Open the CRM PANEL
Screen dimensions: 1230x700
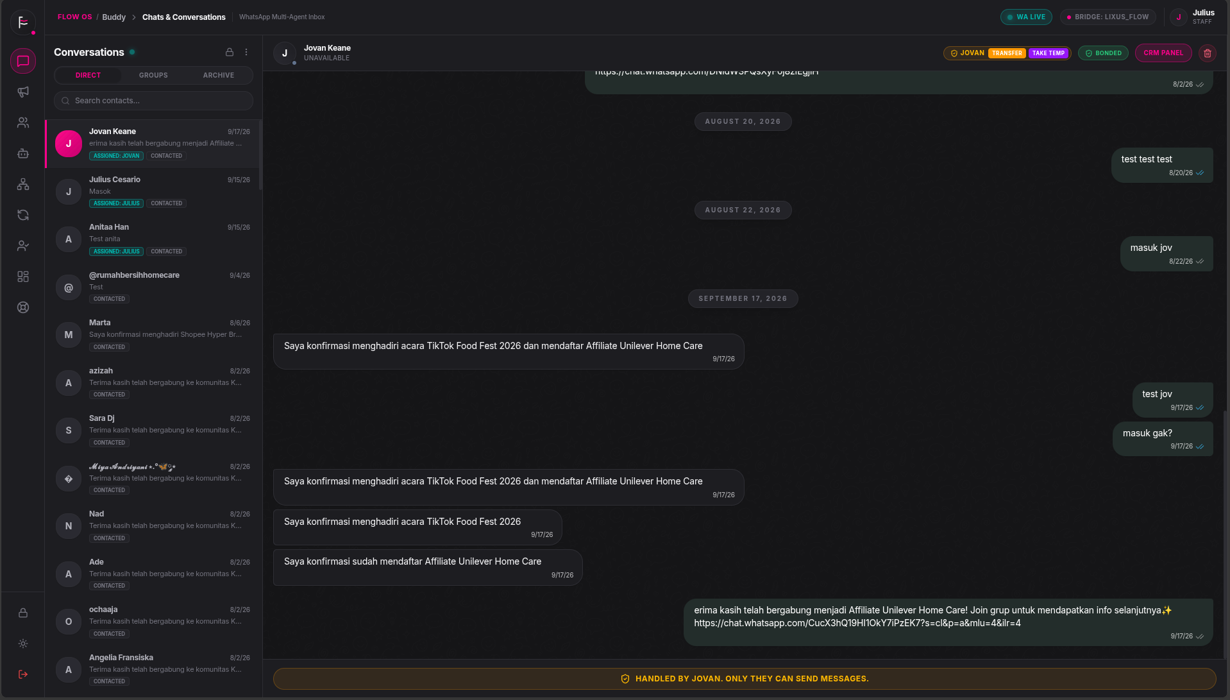[x=1163, y=53]
